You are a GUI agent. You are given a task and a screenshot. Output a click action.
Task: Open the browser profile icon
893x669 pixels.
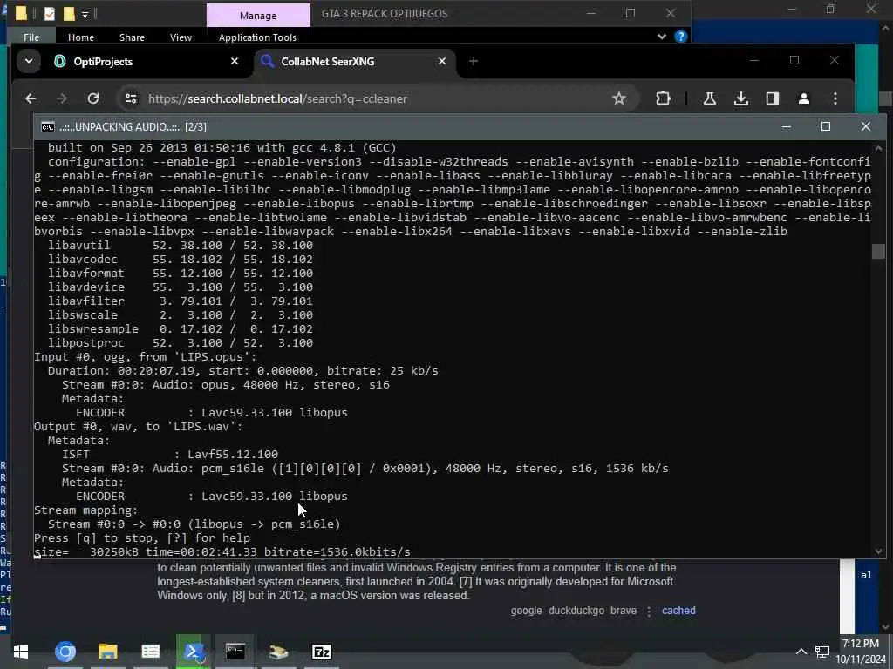803,98
